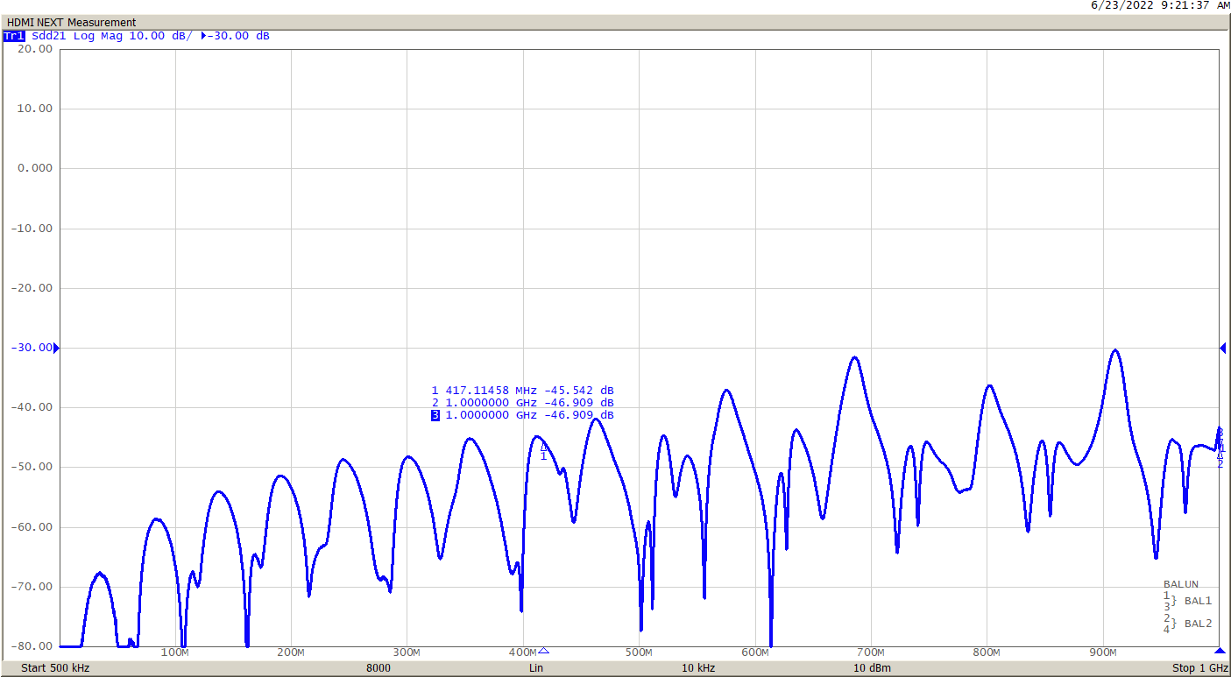The height and width of the screenshot is (677, 1231).
Task: Select the Tr1 trace label
Action: pyautogui.click(x=14, y=36)
